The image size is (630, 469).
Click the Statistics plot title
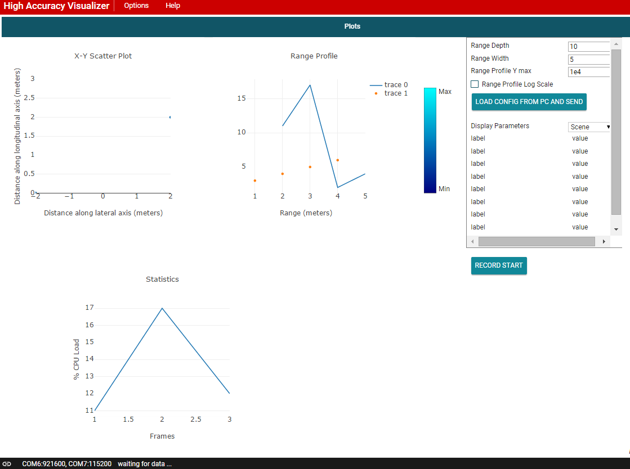(x=162, y=279)
